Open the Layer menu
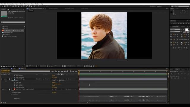The width and height of the screenshot is (190, 107). [x=17, y=4]
